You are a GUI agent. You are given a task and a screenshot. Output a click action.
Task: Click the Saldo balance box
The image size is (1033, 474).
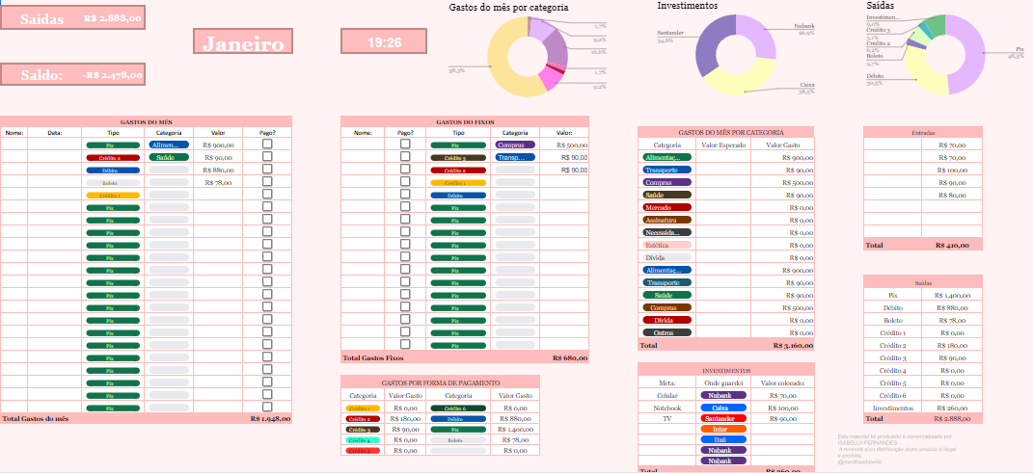point(72,75)
